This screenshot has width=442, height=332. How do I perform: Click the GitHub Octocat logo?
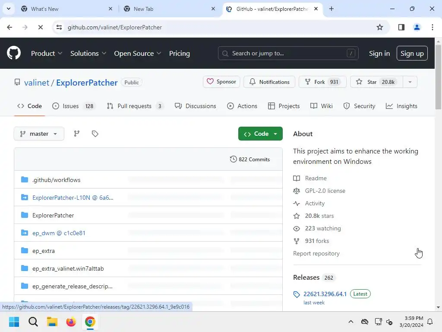tap(14, 53)
